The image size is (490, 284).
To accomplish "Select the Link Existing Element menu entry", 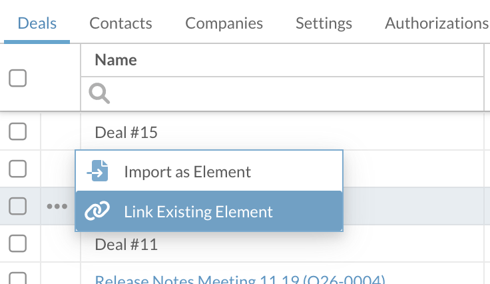I will tap(198, 211).
